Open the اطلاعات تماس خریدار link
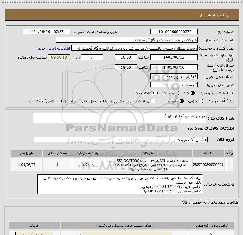This screenshot has height=235, width=243. click(x=53, y=48)
